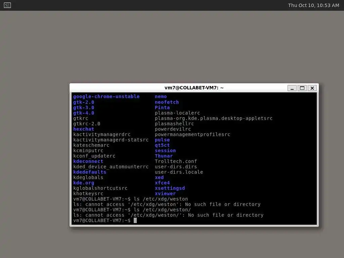The width and height of the screenshot is (344, 258).
Task: Click the kconf_updaterc entry
Action: [x=94, y=156]
